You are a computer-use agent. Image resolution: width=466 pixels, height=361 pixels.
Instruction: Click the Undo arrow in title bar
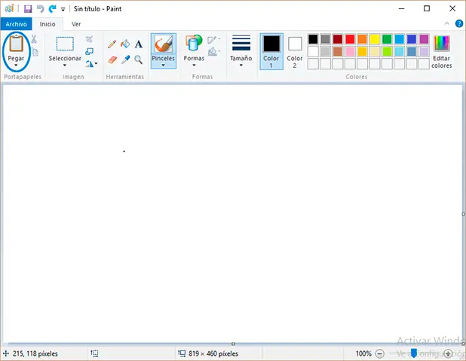41,9
